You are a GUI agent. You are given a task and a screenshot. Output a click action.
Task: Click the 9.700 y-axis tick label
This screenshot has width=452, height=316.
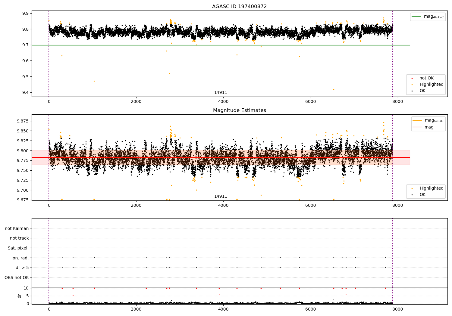pyautogui.click(x=23, y=190)
